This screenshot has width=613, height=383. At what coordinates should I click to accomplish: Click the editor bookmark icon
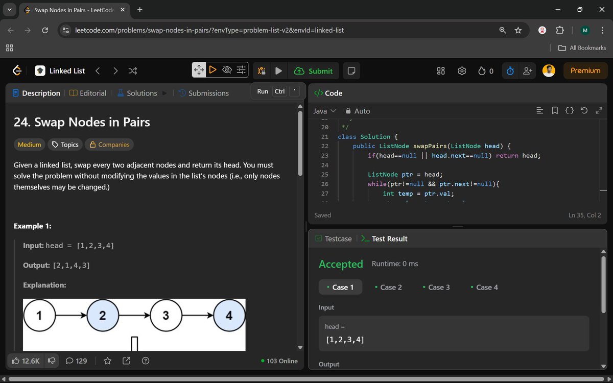tap(555, 111)
